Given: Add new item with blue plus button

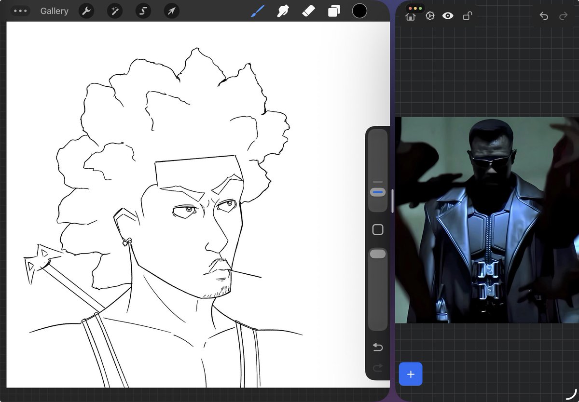Looking at the screenshot, I should click(411, 374).
